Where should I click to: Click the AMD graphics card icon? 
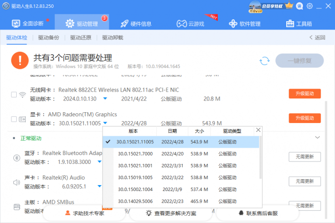point(23,119)
